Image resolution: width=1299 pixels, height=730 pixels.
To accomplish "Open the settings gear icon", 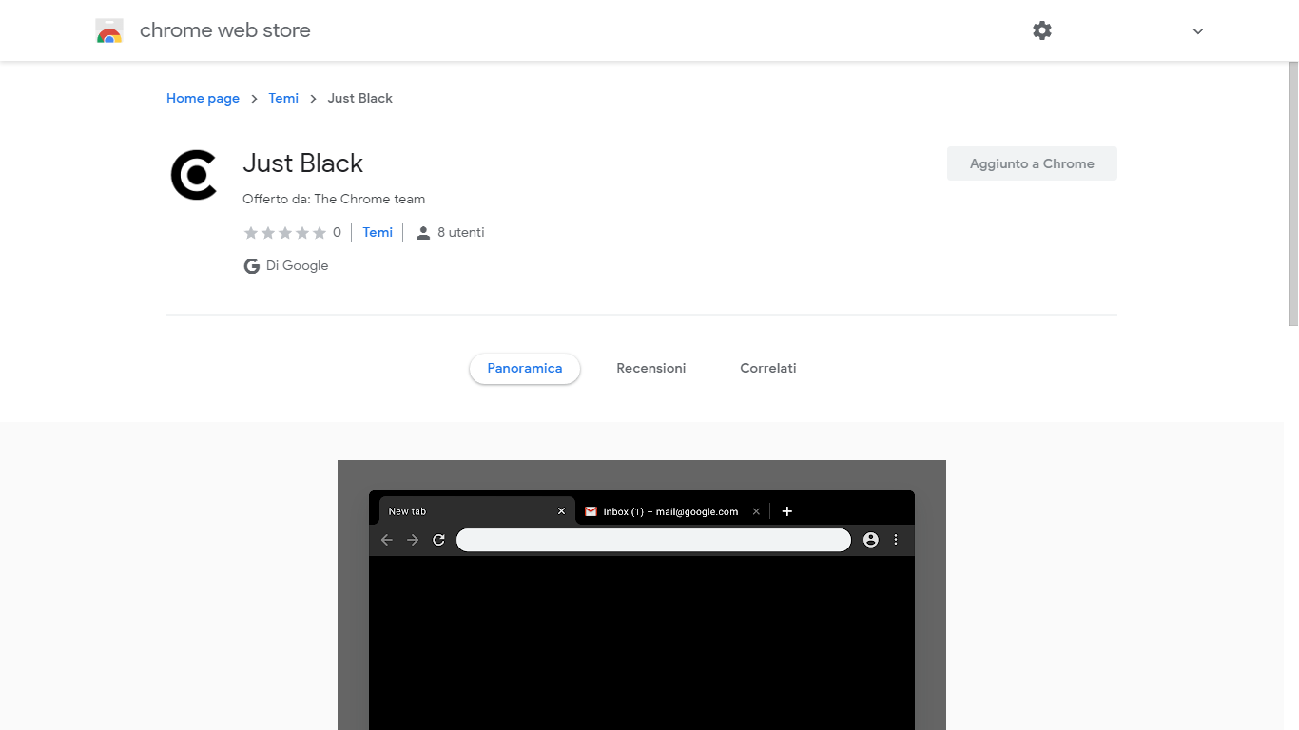I will 1042,30.
